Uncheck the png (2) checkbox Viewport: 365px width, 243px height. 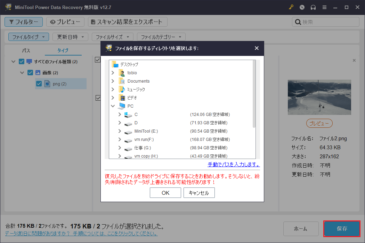(39, 84)
